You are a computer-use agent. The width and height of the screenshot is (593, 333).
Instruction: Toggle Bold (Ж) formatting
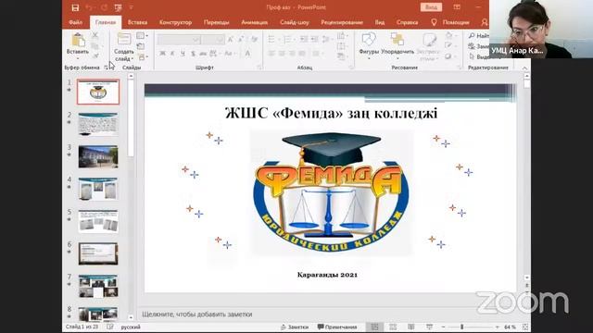click(x=163, y=54)
